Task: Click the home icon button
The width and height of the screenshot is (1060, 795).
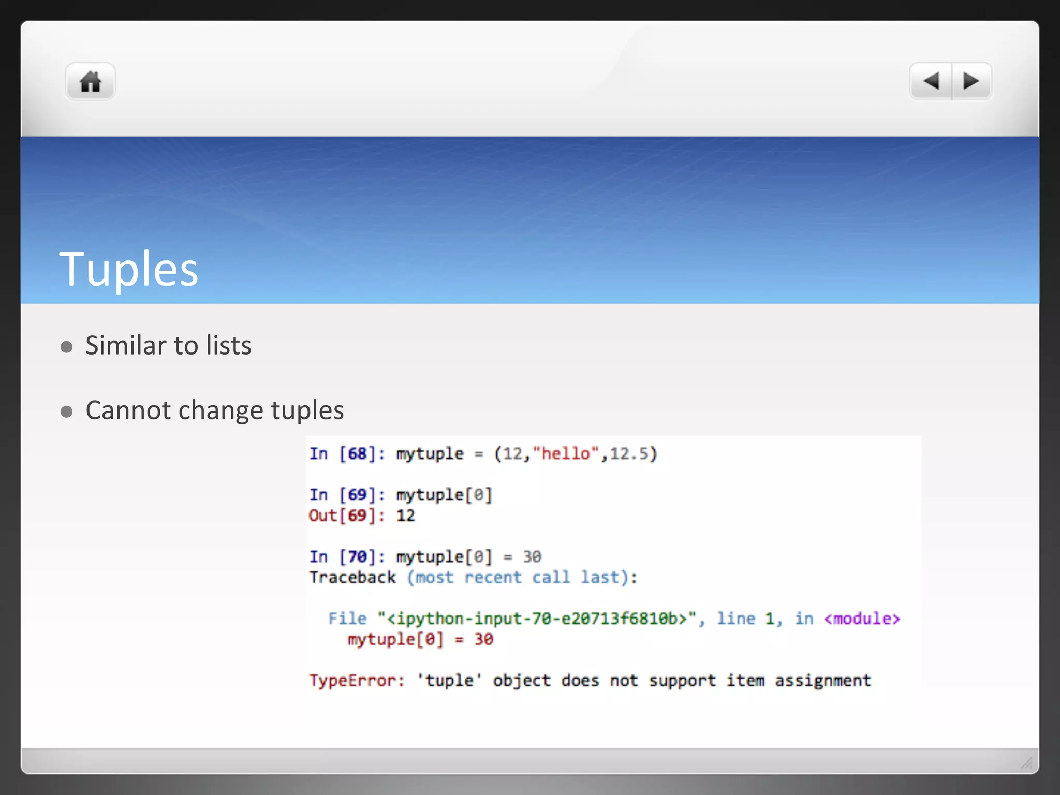Action: pyautogui.click(x=90, y=81)
